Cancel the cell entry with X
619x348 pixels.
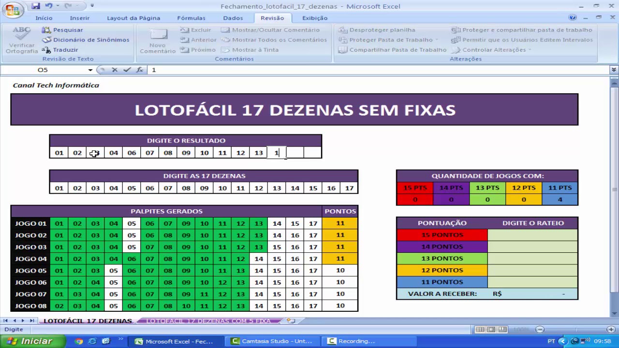115,70
